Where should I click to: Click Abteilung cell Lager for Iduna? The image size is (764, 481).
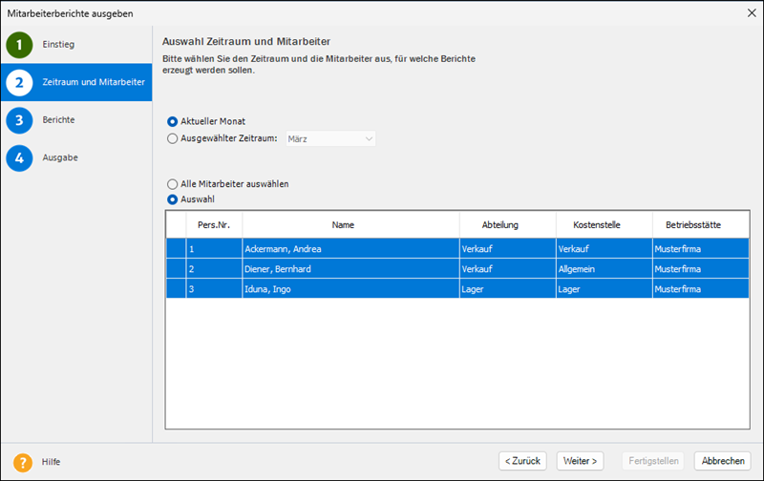tap(508, 289)
